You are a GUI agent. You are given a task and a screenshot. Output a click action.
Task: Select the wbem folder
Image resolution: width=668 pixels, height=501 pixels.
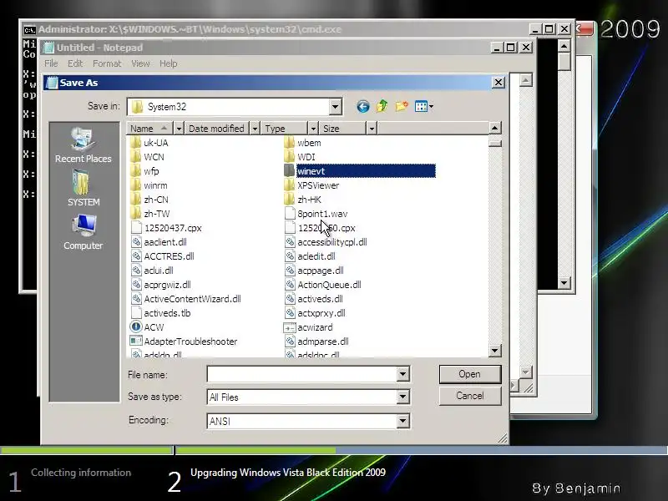[x=302, y=143]
